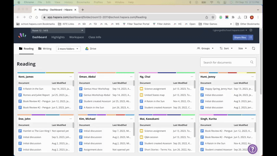The width and height of the screenshot is (277, 156).
Task: Switch to the Highlights tab
Action: [x=58, y=37]
